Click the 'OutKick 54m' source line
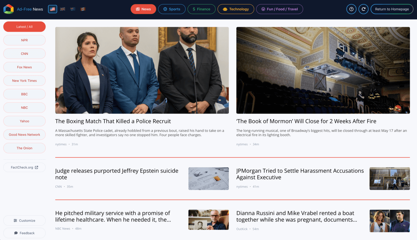Viewport: 417px width, 240px height. 247,229
